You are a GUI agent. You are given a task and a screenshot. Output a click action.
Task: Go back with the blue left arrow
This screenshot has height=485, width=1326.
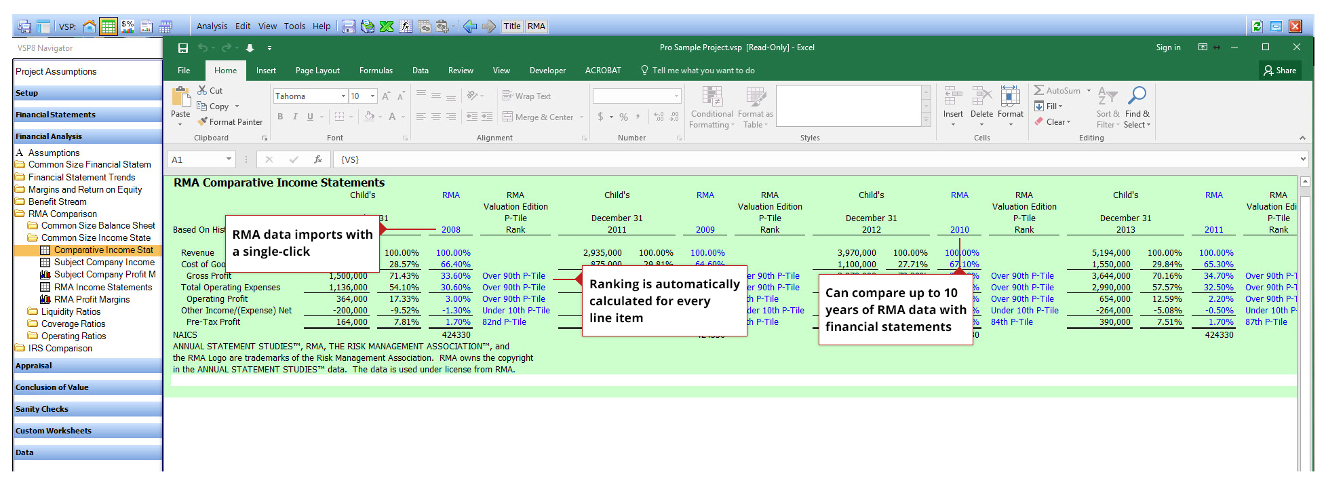click(469, 26)
